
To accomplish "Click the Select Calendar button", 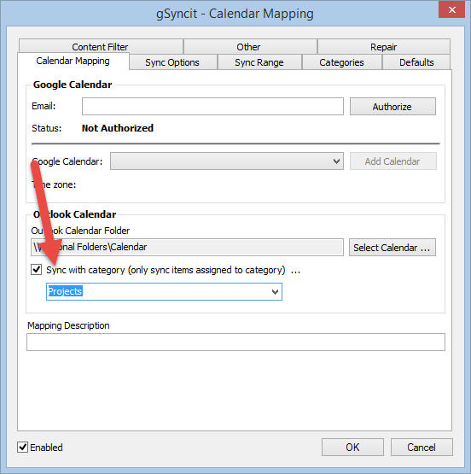I will pos(392,248).
